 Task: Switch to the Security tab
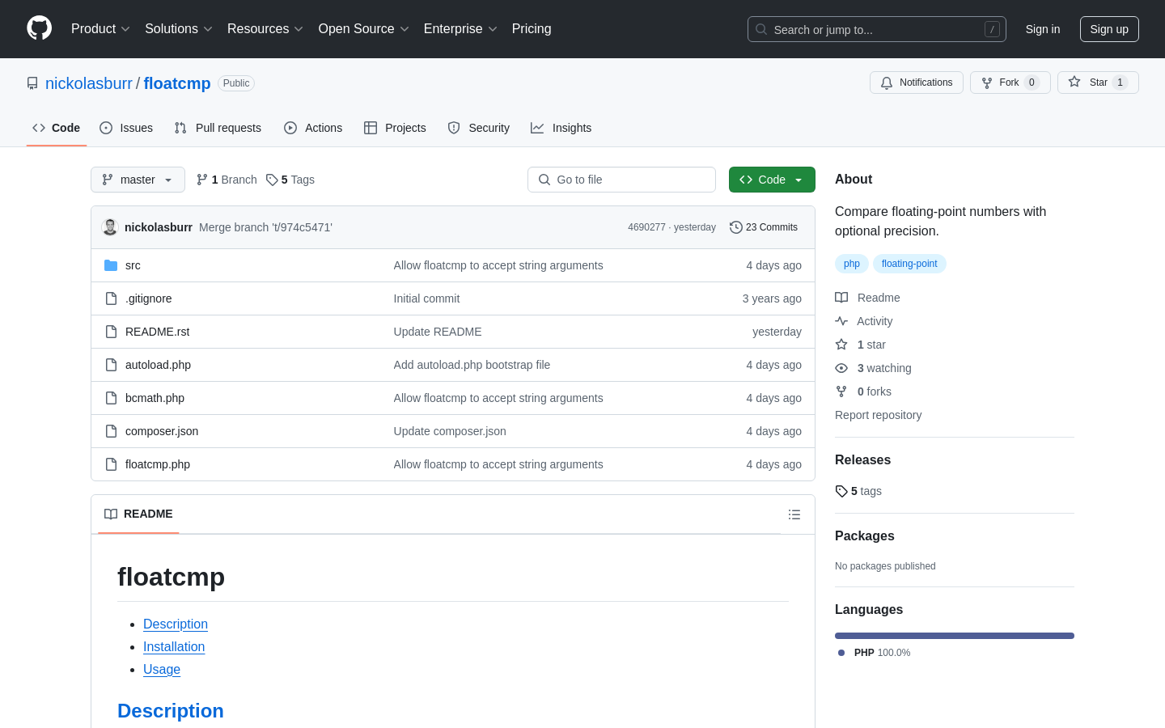pyautogui.click(x=479, y=128)
